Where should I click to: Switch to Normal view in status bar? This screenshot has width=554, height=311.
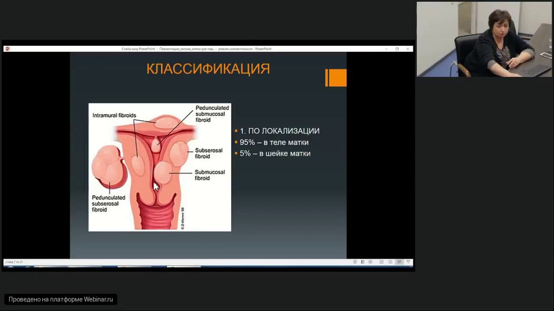click(381, 262)
